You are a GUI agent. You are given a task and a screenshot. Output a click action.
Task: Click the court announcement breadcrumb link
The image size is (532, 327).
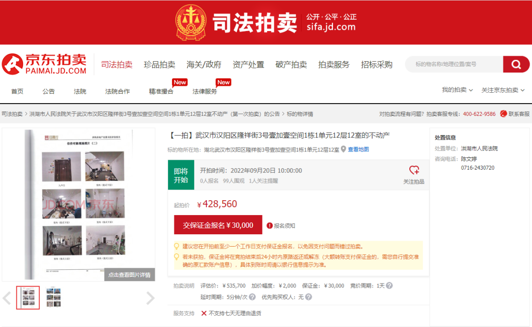(154, 114)
